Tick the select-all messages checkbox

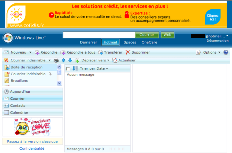[68, 69]
